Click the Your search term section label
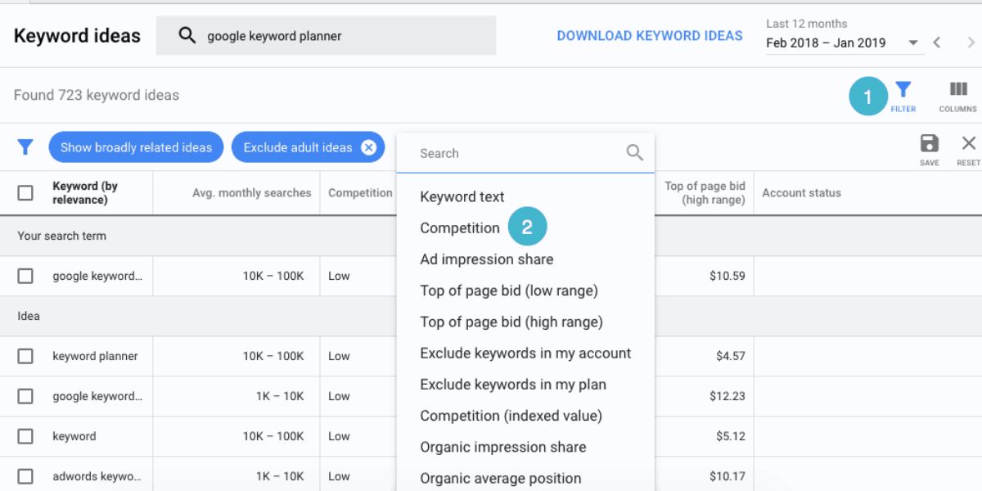 click(61, 236)
